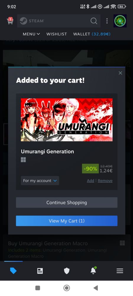Expand the MENU dropdown
Image resolution: width=133 pixels, height=296 pixels.
(x=31, y=34)
